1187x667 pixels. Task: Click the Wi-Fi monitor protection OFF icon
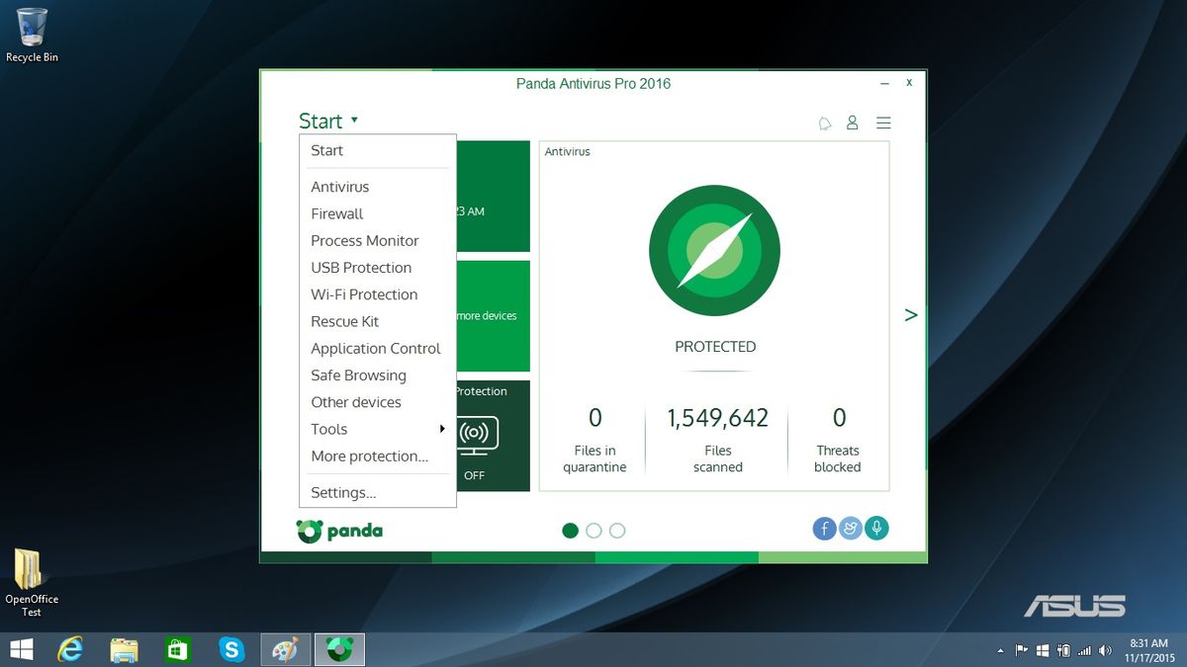[478, 435]
